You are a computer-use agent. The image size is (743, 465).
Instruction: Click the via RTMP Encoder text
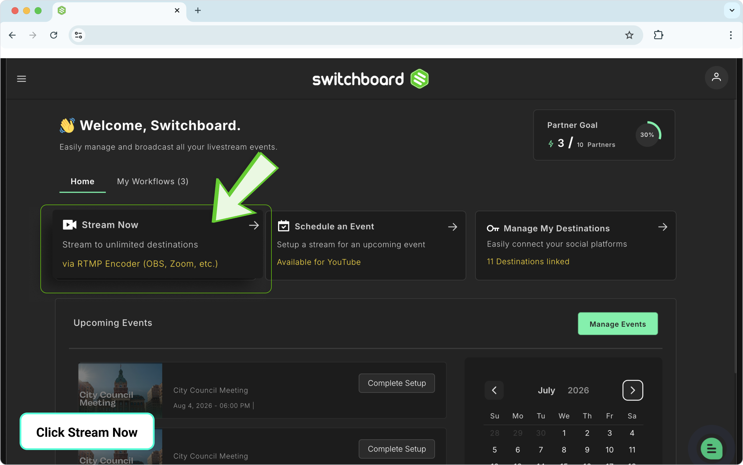coord(140,264)
